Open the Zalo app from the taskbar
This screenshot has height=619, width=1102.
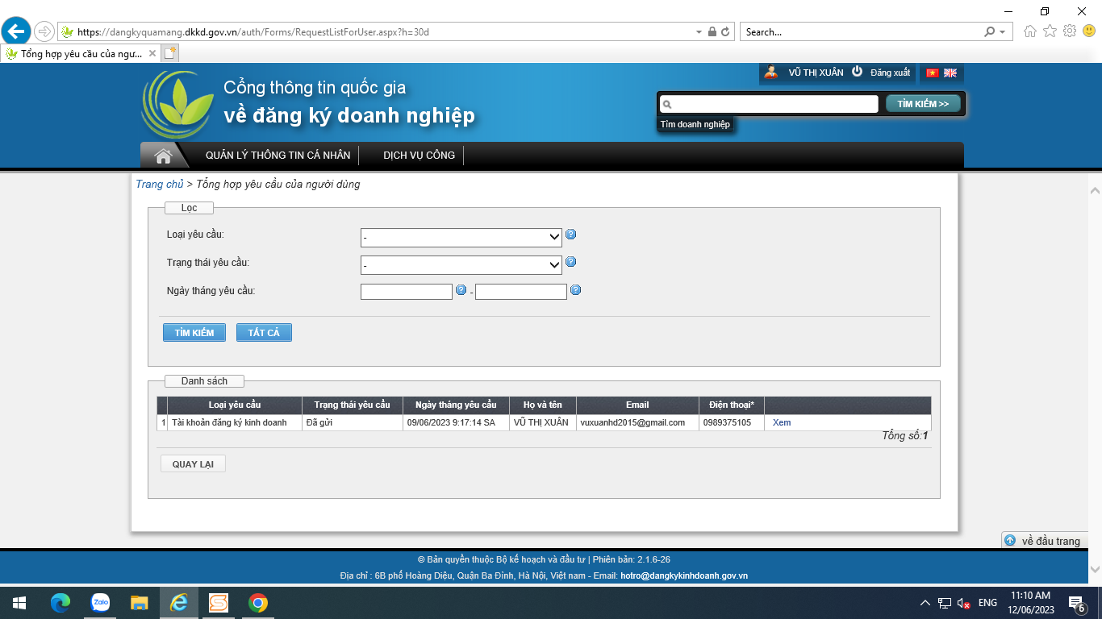tap(100, 602)
